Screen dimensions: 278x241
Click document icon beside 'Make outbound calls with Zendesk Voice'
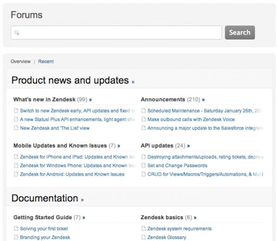[143, 119]
